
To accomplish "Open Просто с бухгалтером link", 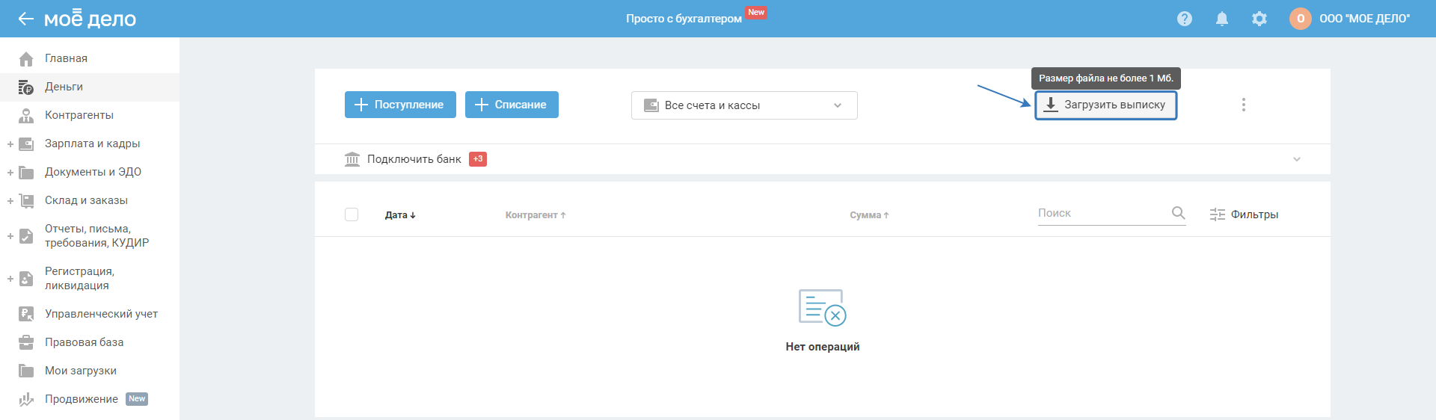I will (684, 19).
